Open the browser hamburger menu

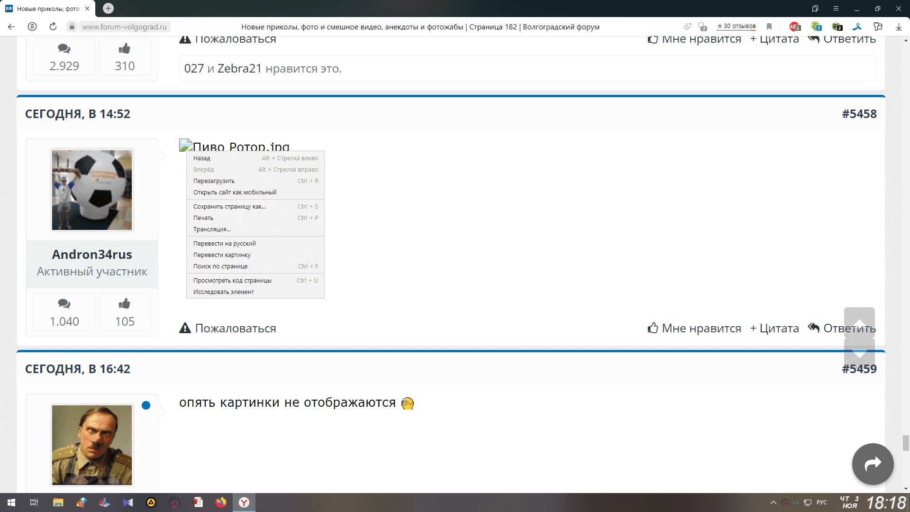coord(836,9)
